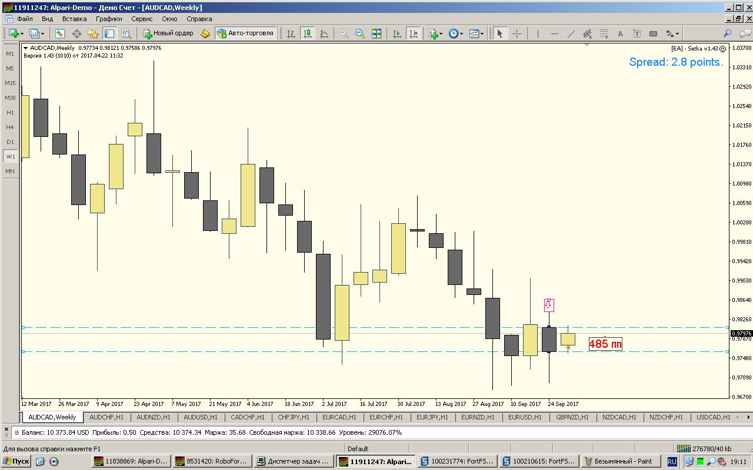Open the Arrows objects dropdown

click(x=672, y=33)
